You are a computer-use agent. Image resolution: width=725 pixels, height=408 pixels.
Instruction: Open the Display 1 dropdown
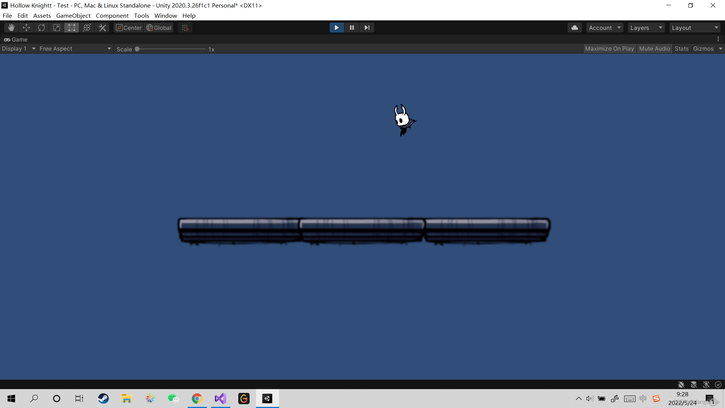[x=19, y=49]
